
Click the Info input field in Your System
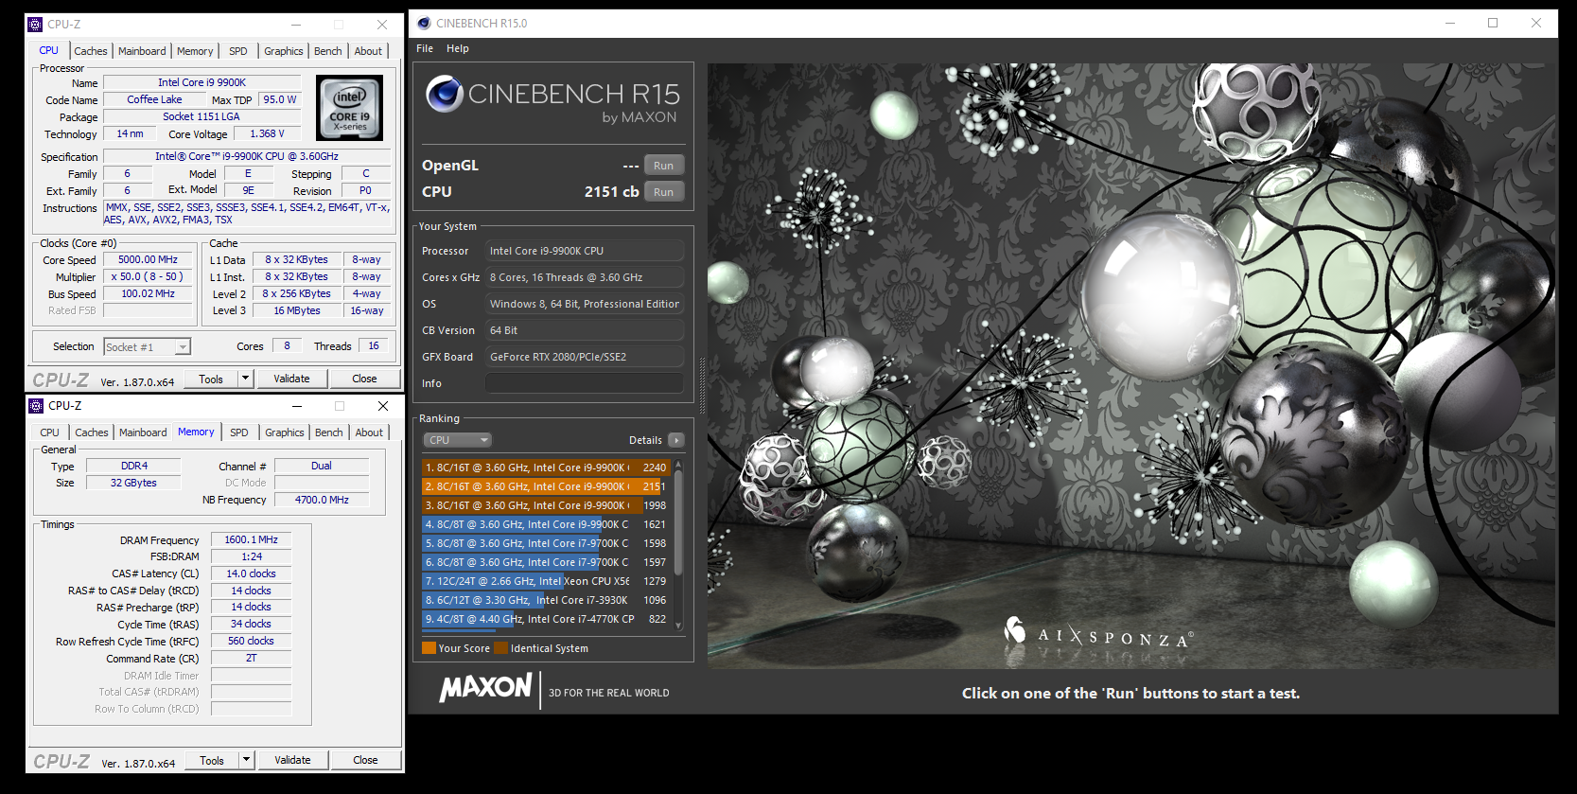[x=585, y=383]
